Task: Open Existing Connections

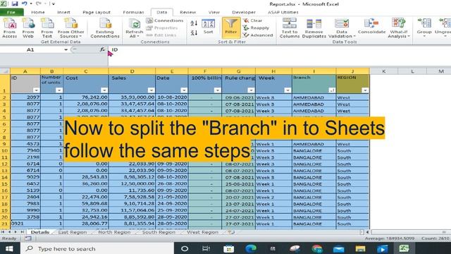Action: tap(105, 28)
